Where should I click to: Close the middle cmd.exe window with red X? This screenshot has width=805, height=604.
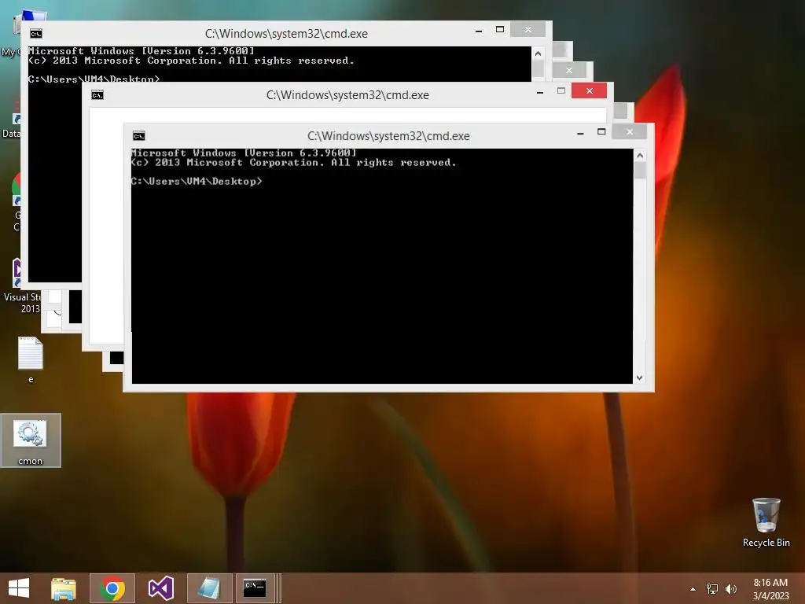coord(590,91)
